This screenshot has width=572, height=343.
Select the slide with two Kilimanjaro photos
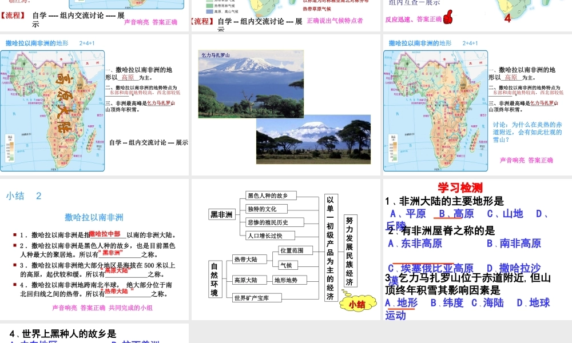[285, 105]
